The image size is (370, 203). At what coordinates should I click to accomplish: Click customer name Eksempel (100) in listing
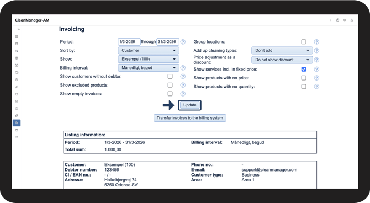tap(120, 165)
